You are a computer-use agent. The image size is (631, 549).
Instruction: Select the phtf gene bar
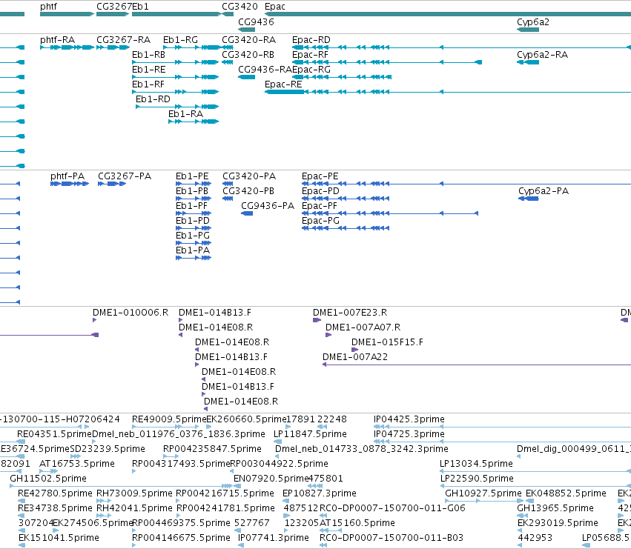click(67, 14)
